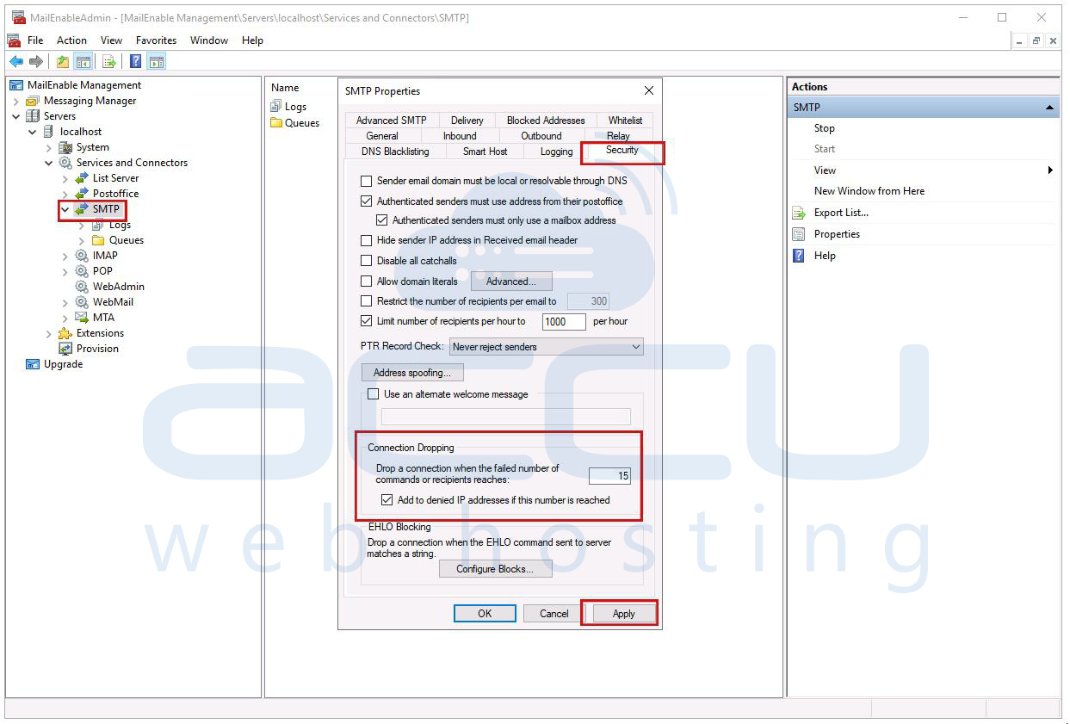Click the connection drop failed count field
Screen dimensions: 1070x724
point(610,475)
